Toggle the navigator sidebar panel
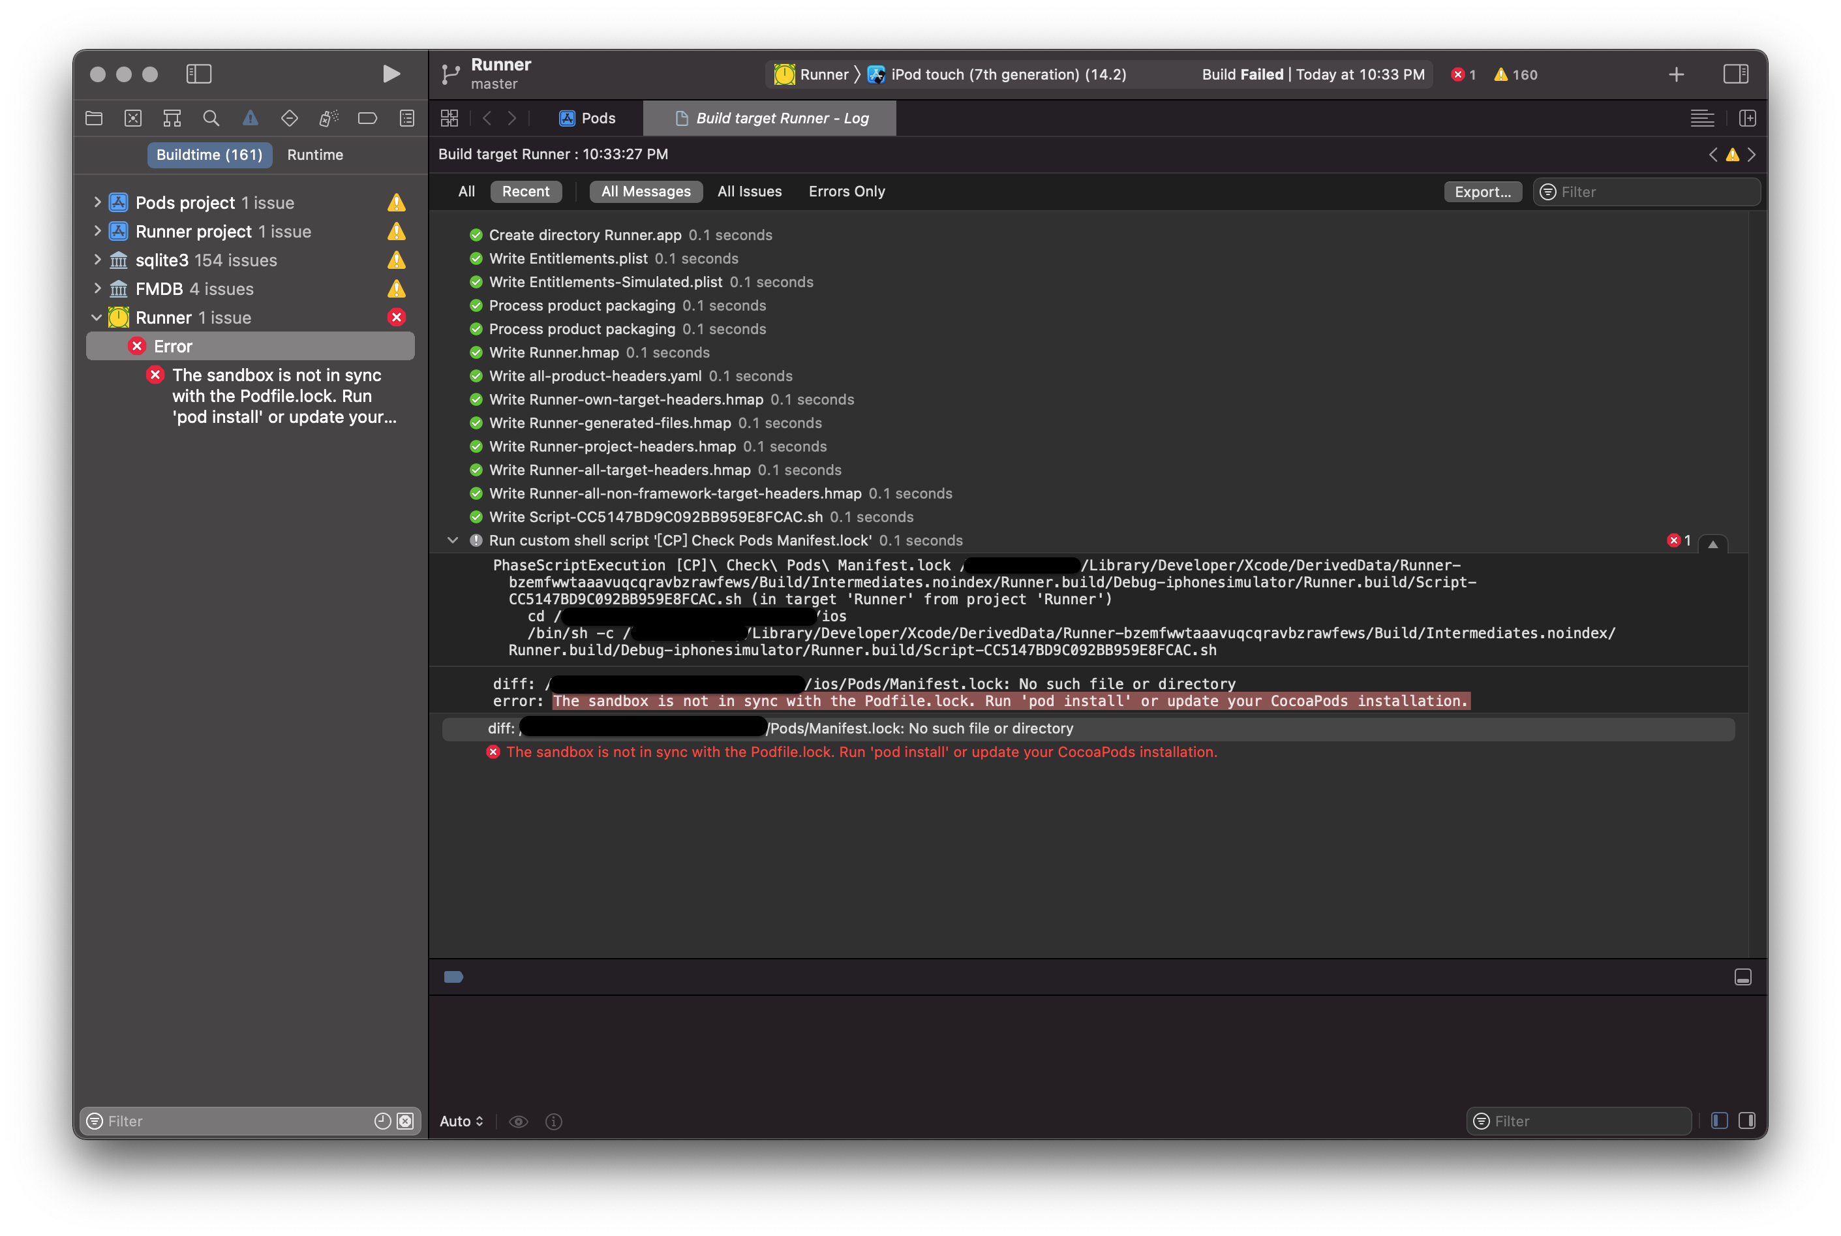The height and width of the screenshot is (1236, 1841). (198, 74)
